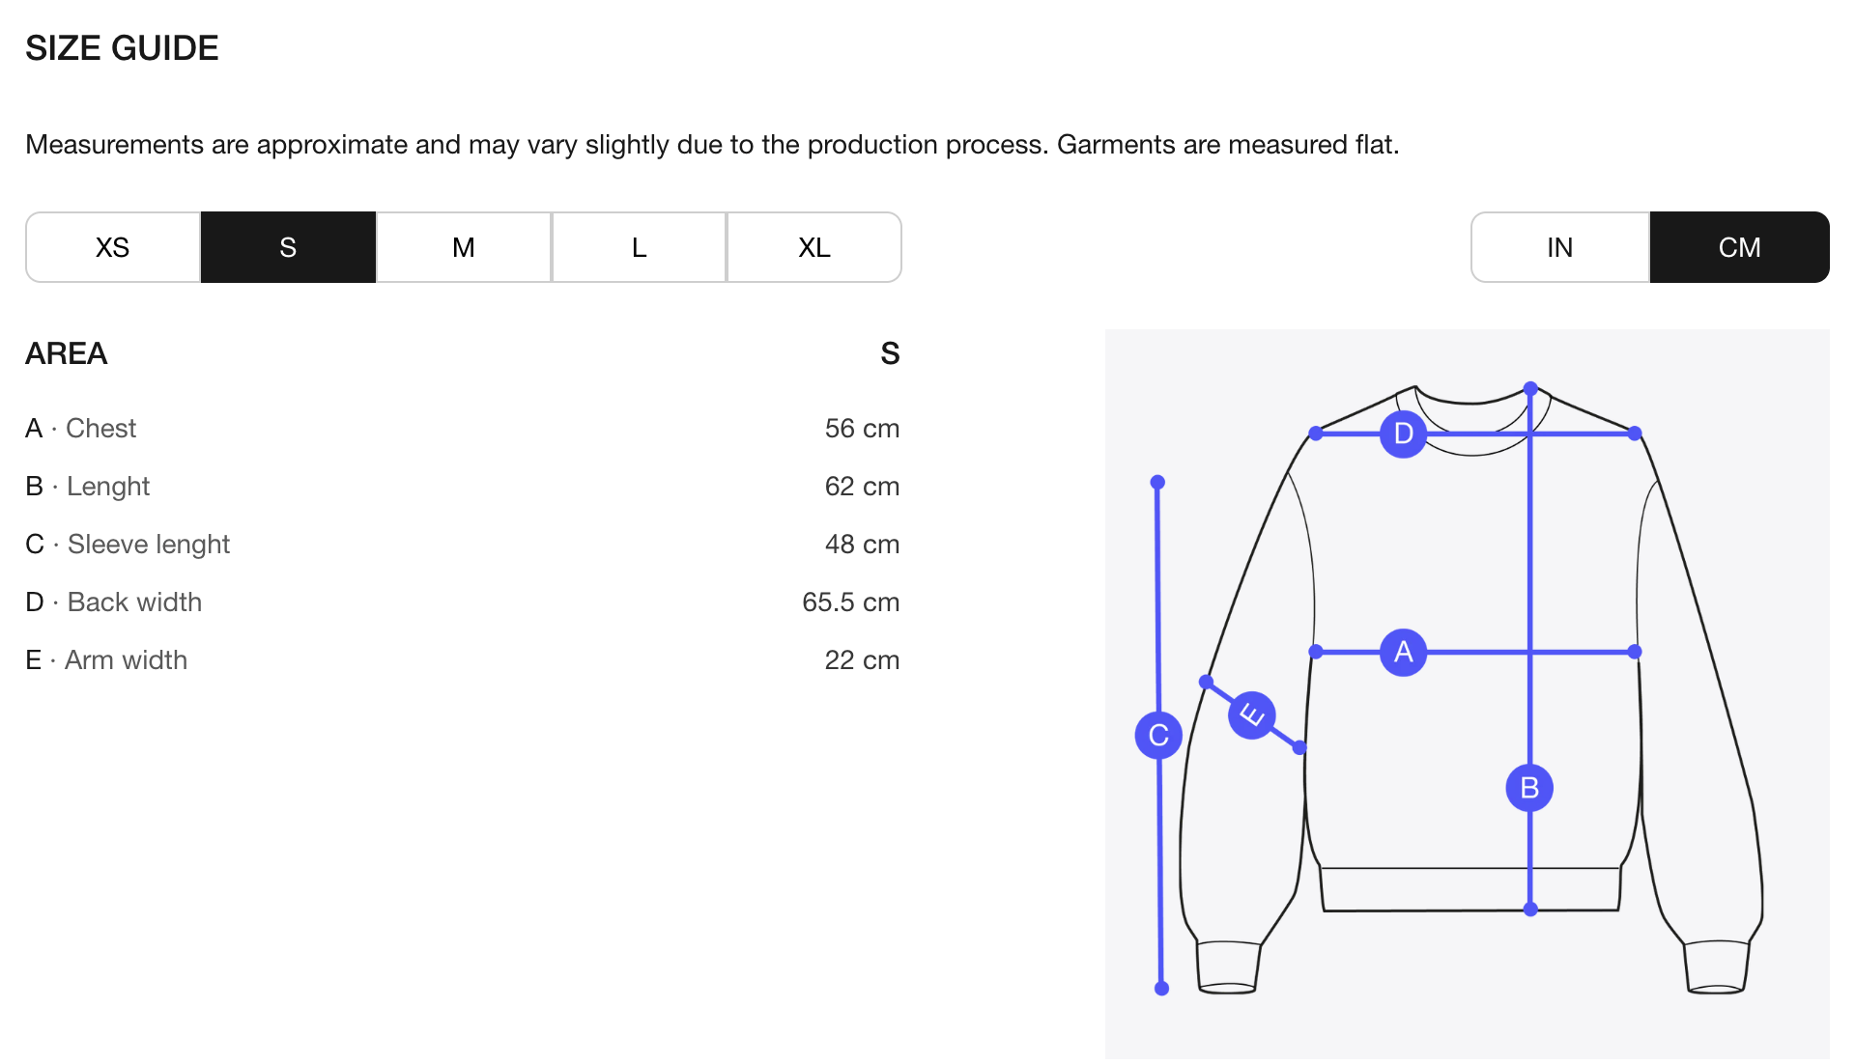Click the A · Chest row label

(81, 429)
